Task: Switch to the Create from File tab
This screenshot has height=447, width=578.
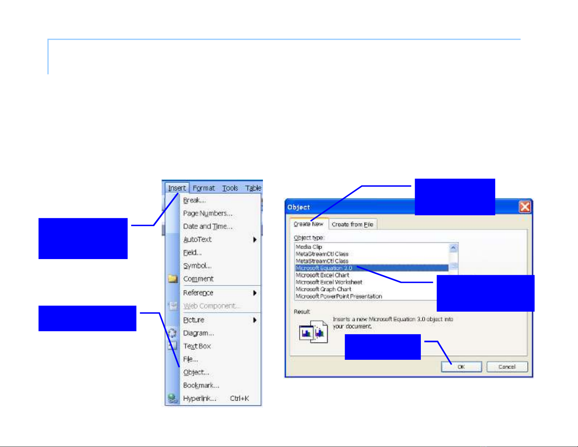Action: (352, 224)
